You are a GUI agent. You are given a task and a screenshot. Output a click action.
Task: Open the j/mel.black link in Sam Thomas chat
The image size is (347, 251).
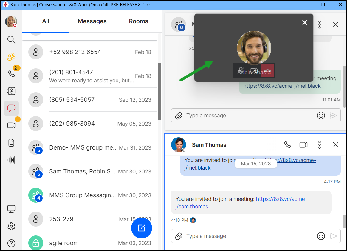197,168
